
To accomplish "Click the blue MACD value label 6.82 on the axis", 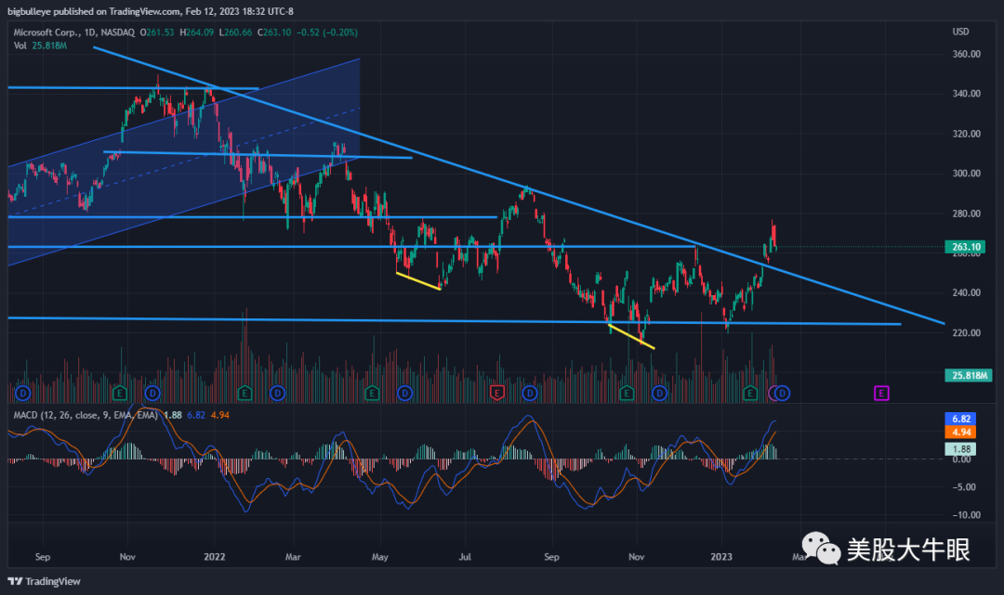I will (x=960, y=419).
